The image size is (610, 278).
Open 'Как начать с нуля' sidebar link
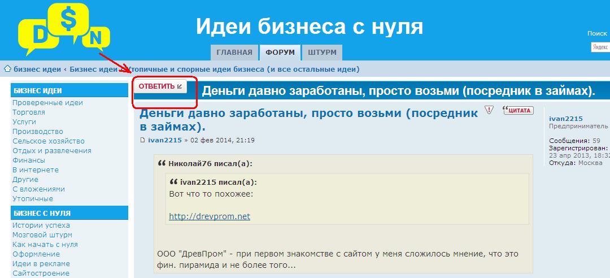click(x=45, y=245)
